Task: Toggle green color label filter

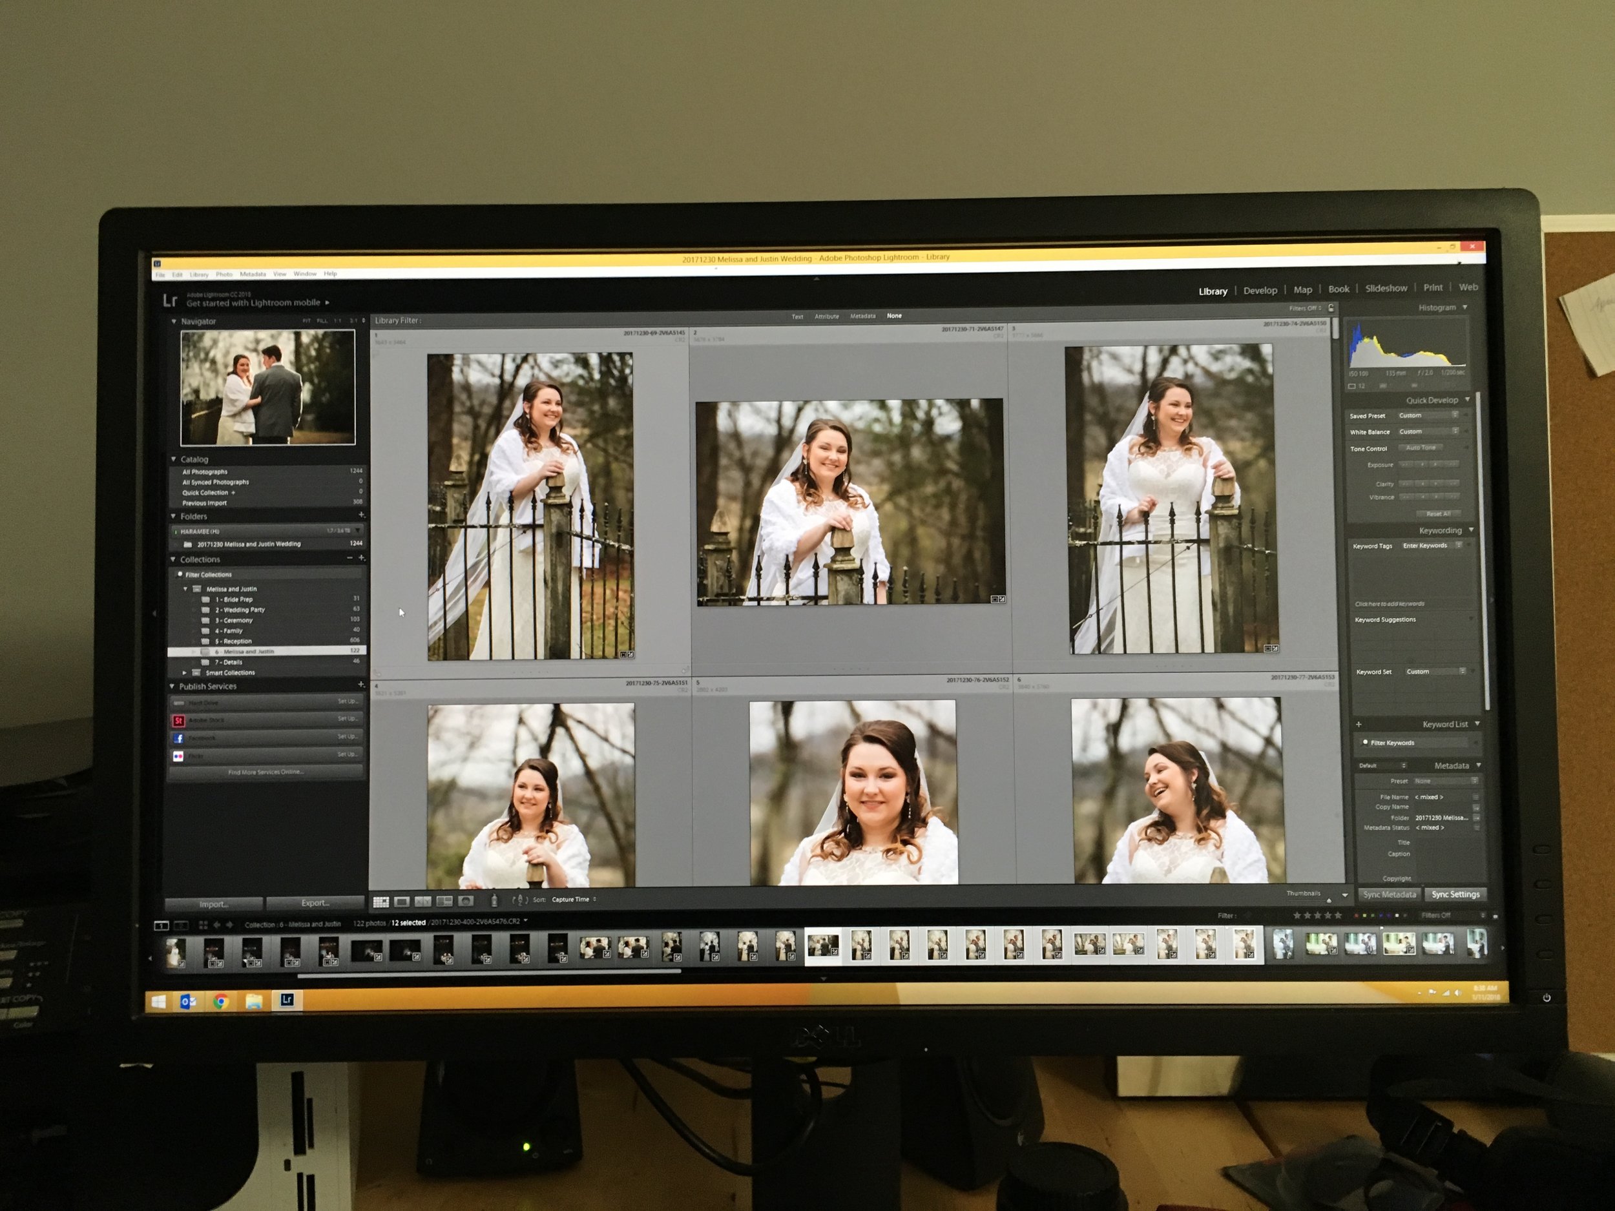Action: coord(1372,915)
